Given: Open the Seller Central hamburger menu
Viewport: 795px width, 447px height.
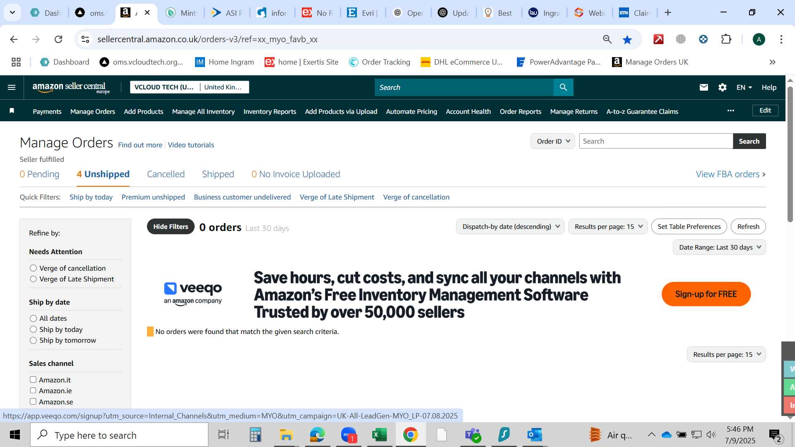Looking at the screenshot, I should (12, 87).
